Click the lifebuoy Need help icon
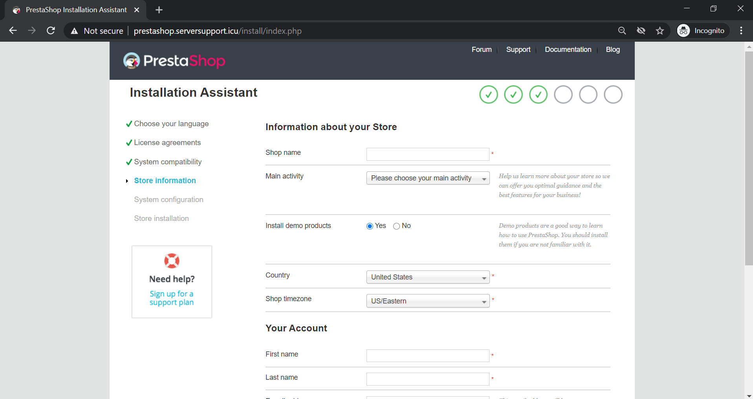This screenshot has height=399, width=753. [172, 261]
